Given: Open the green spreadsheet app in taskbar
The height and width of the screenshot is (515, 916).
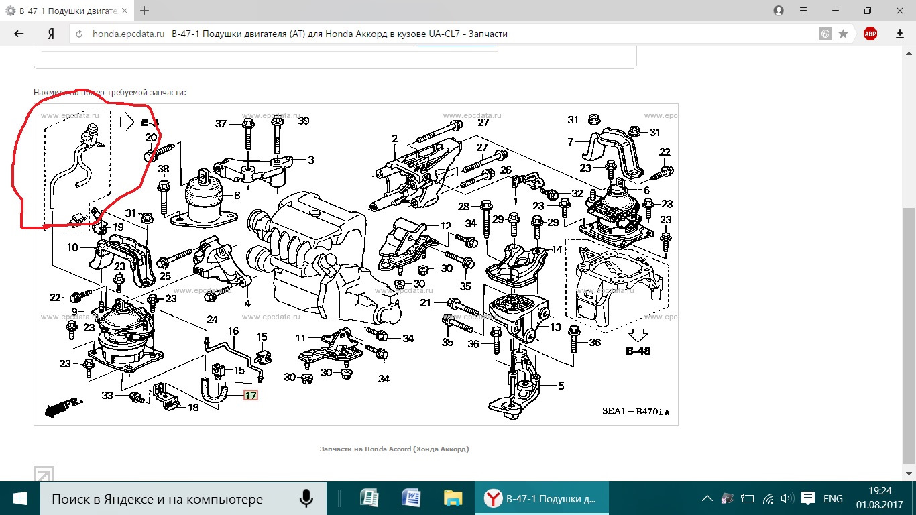Looking at the screenshot, I should coord(369,498).
